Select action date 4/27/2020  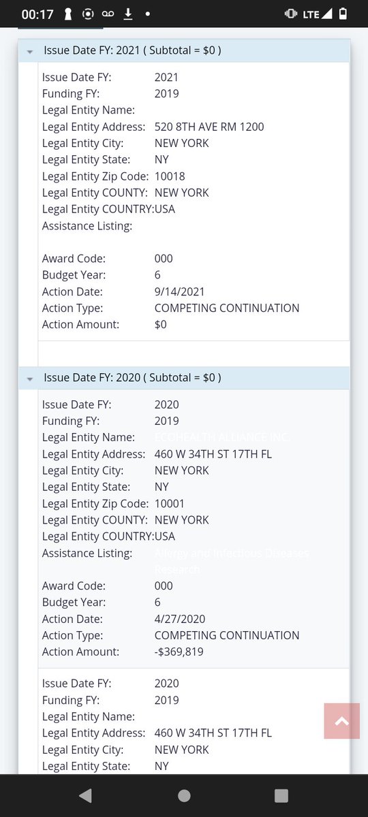click(180, 619)
